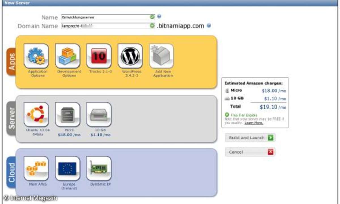340x204 pixels.
Task: Click the Micro $18.00 /mo charge row
Action: 255,91
